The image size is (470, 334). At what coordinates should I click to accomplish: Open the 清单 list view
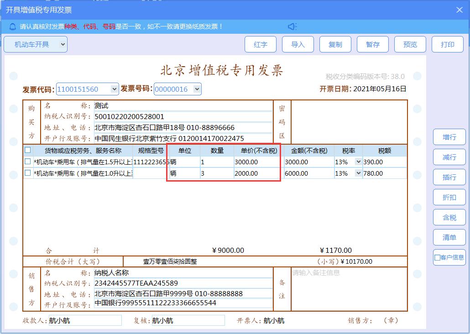tap(449, 237)
